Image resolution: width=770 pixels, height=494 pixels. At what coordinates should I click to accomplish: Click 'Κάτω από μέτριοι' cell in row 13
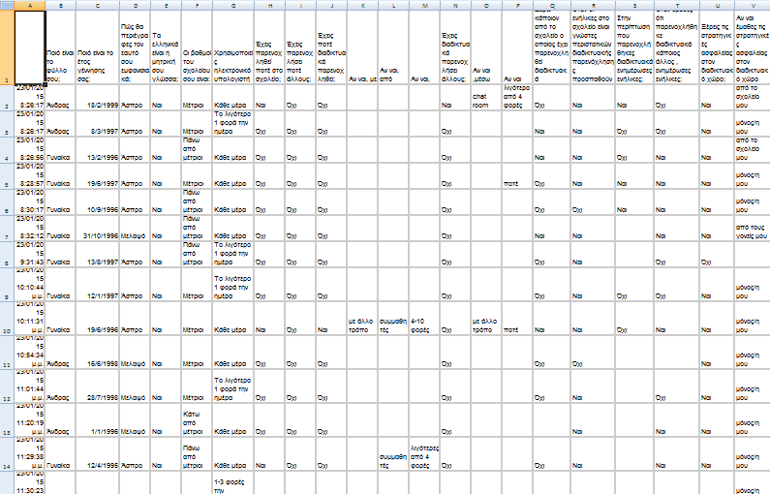coord(197,419)
